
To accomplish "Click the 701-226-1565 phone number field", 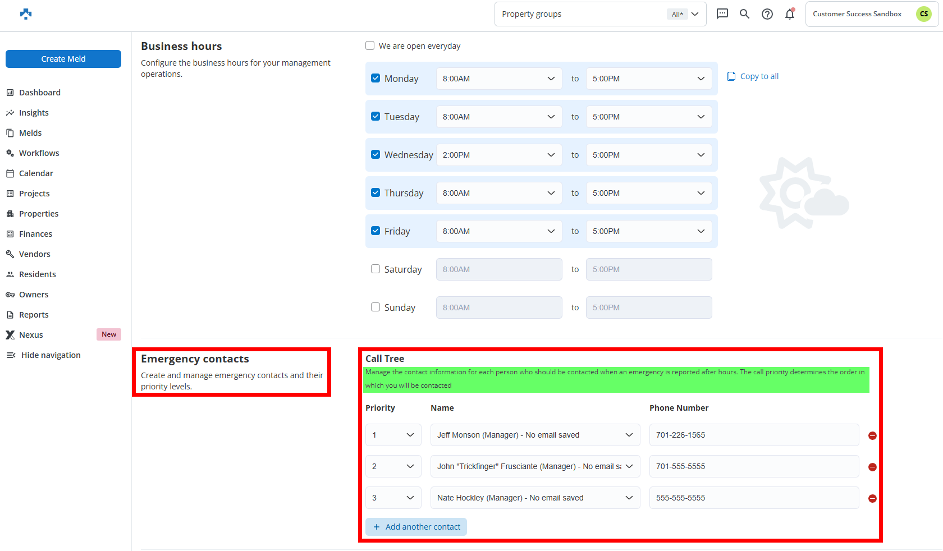I will pos(753,435).
